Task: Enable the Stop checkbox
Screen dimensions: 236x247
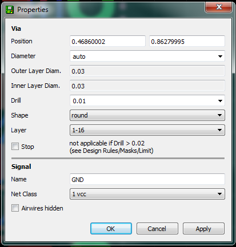Action: [x=15, y=147]
